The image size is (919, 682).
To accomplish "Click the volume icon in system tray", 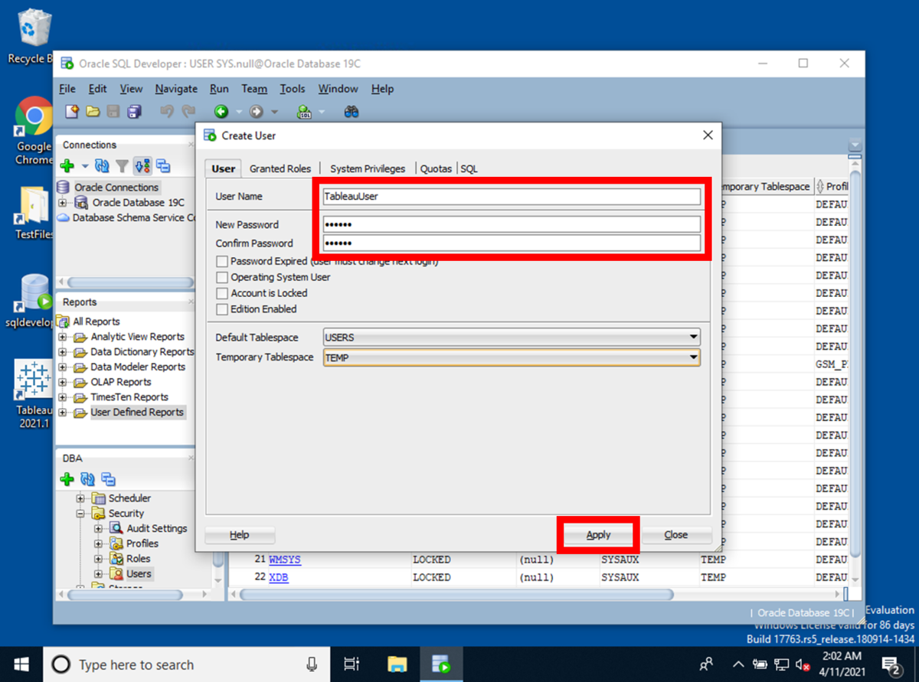I will click(x=803, y=664).
